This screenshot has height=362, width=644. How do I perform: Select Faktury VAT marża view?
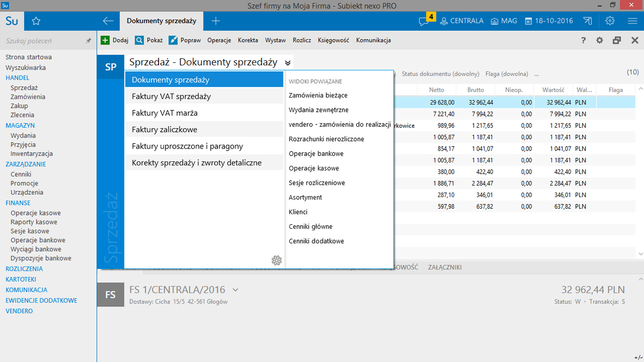click(204, 113)
